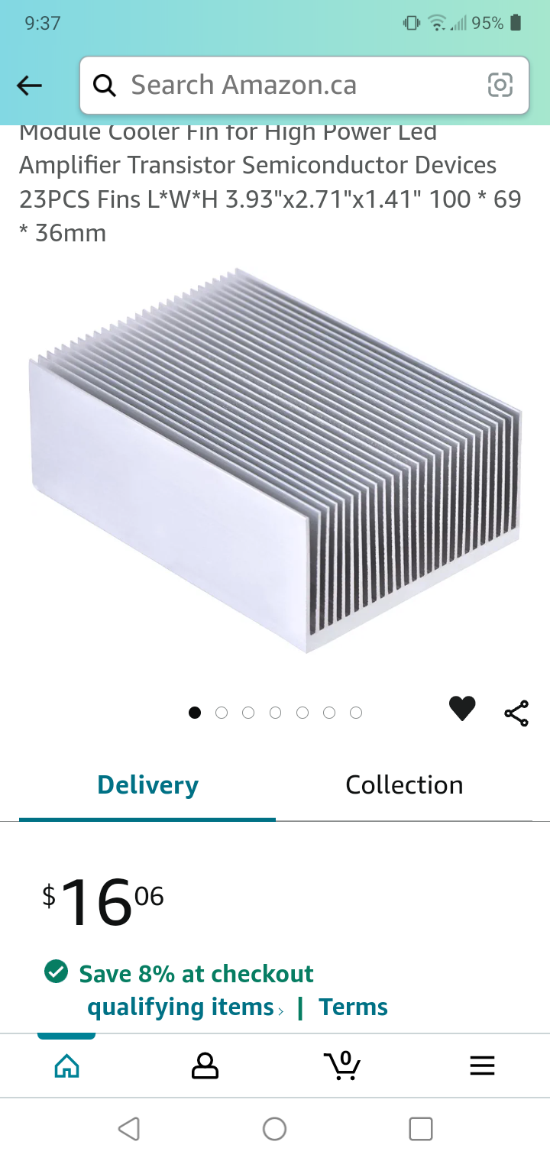Screen dimensions: 550x1161
Task: Open the shopping cart icon
Action: click(342, 1065)
